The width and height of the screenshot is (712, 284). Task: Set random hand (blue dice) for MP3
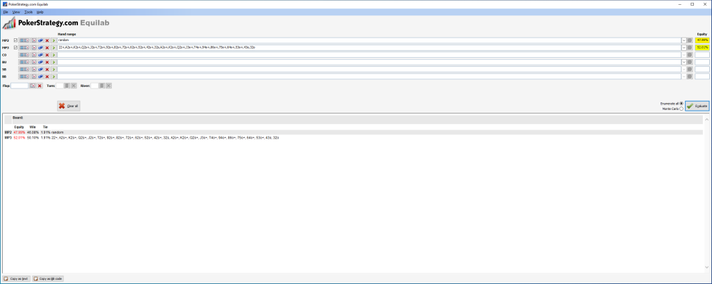coord(40,48)
